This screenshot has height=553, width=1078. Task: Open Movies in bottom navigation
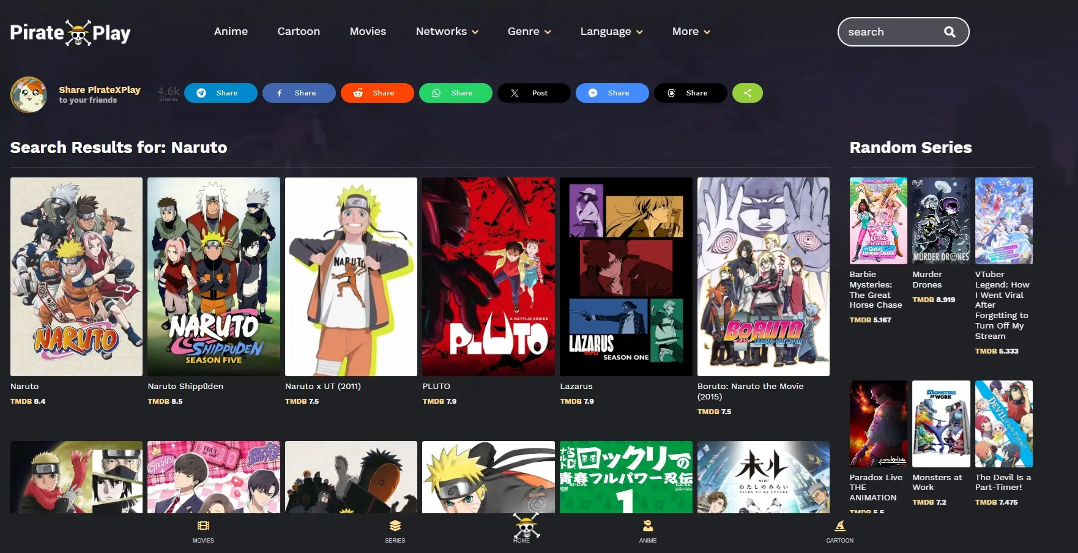pos(203,532)
